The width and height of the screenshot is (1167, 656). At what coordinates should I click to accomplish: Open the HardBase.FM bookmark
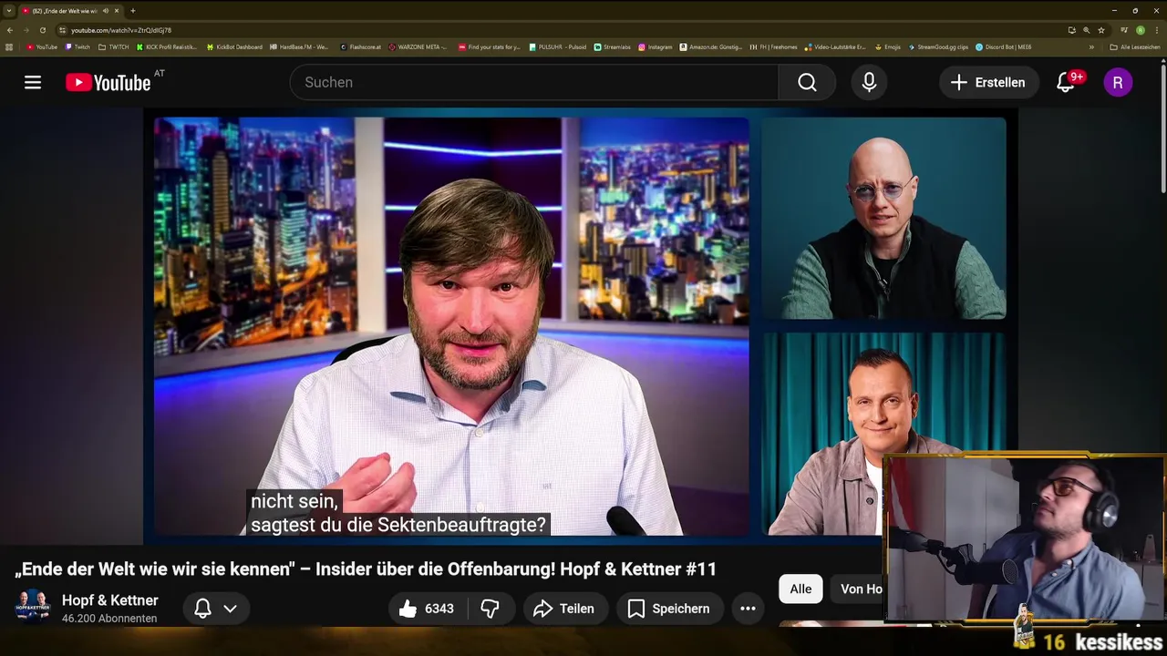(x=299, y=46)
